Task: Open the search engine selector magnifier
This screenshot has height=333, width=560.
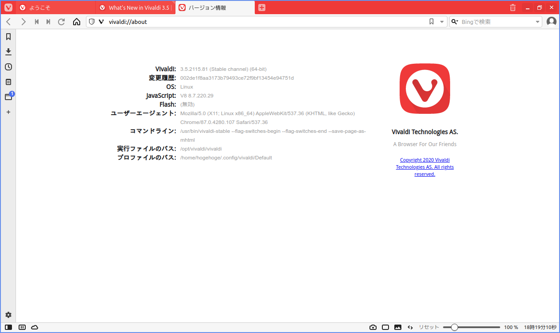Action: pyautogui.click(x=455, y=22)
